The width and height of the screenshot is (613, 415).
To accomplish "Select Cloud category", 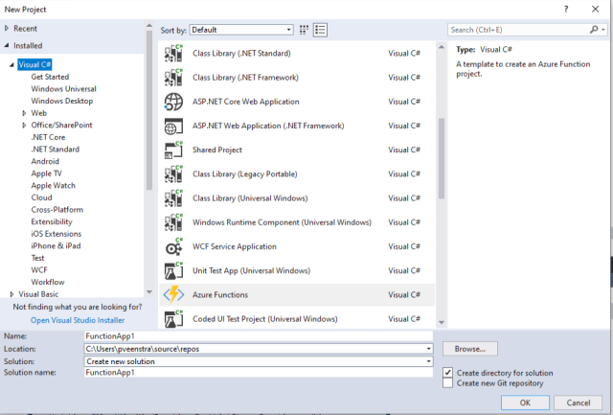I will click(x=41, y=198).
